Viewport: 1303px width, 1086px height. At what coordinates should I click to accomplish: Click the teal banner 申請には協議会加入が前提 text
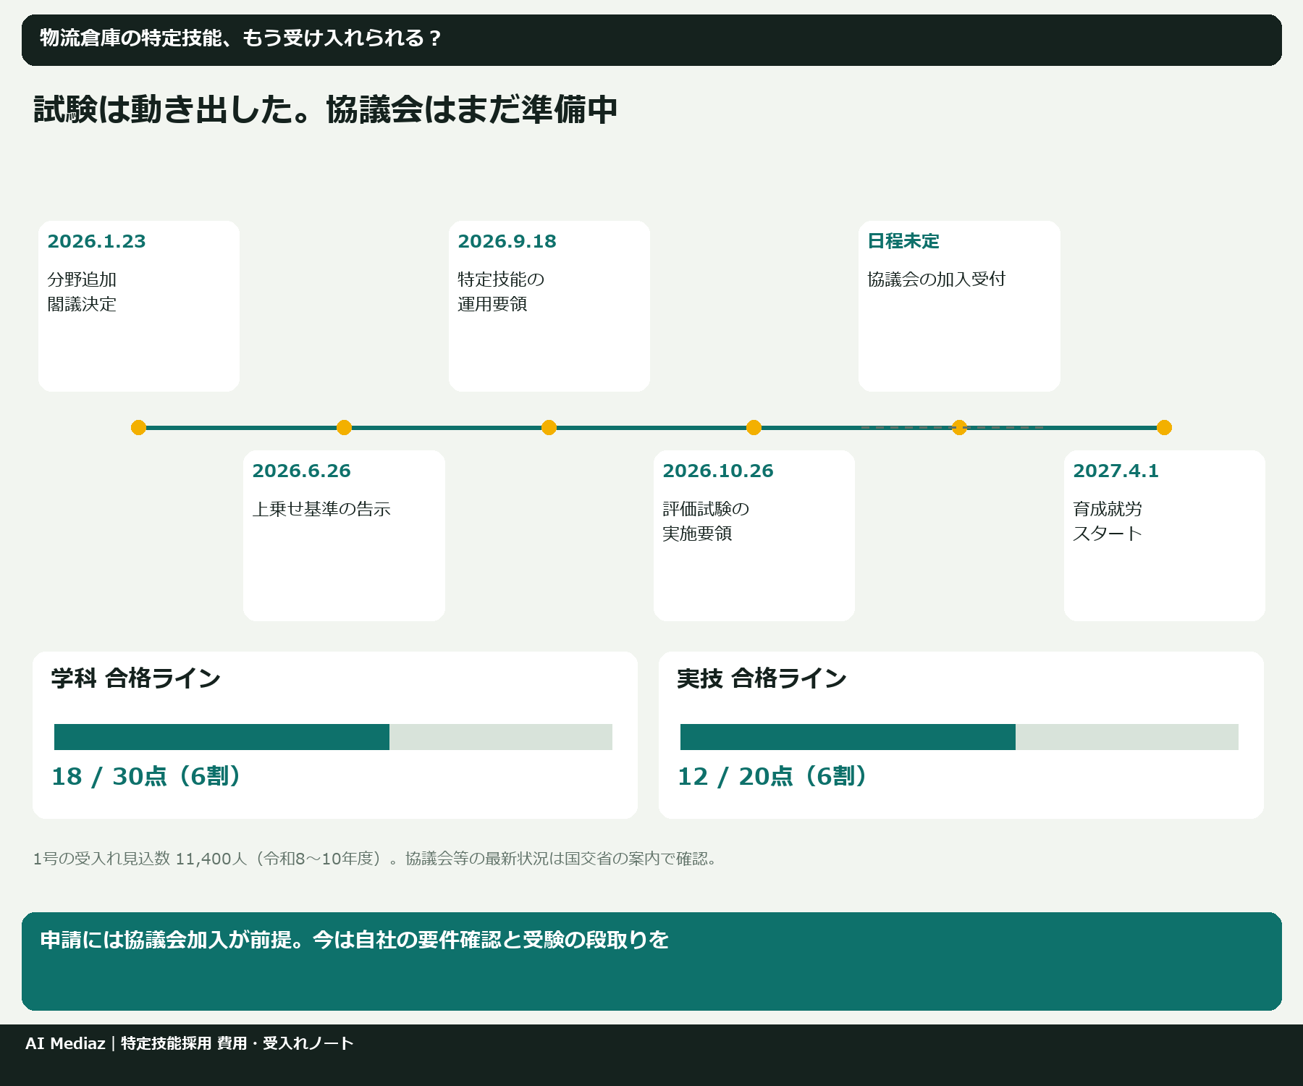pyautogui.click(x=354, y=940)
